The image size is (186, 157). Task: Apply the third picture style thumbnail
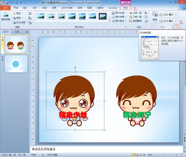pos(61,16)
